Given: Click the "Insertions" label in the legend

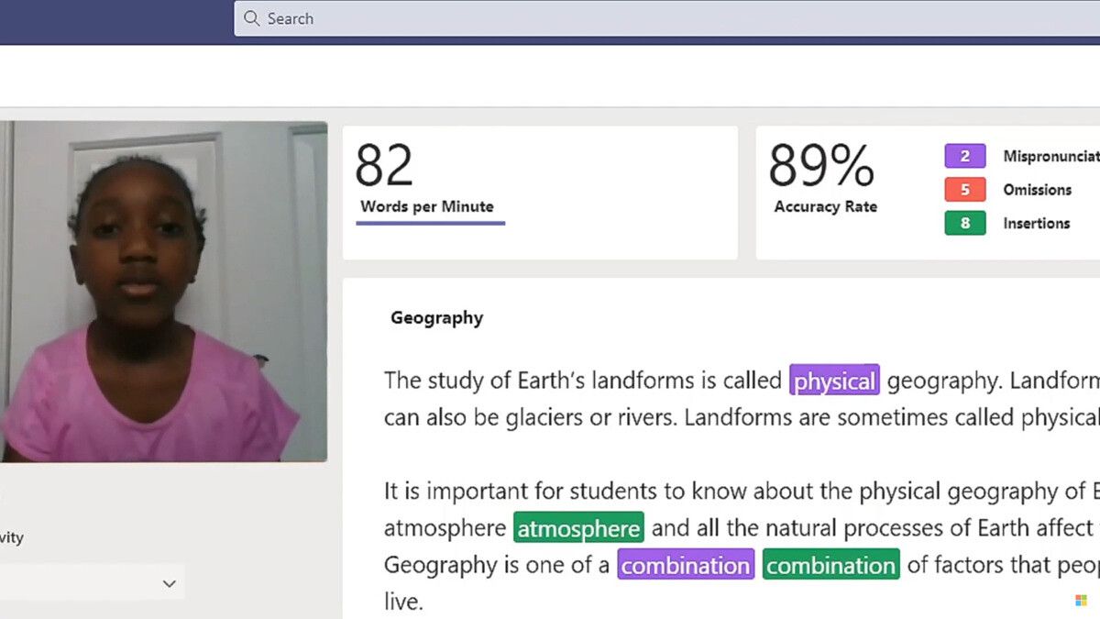Looking at the screenshot, I should pos(1037,223).
